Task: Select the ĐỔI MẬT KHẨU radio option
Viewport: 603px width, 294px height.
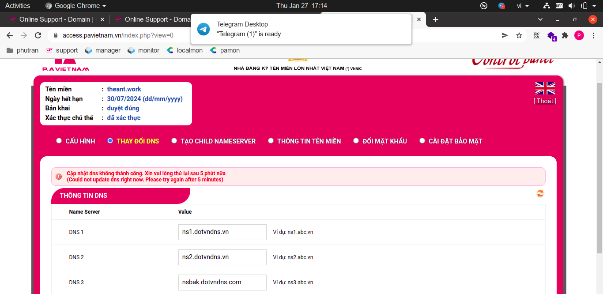Action: pyautogui.click(x=356, y=141)
